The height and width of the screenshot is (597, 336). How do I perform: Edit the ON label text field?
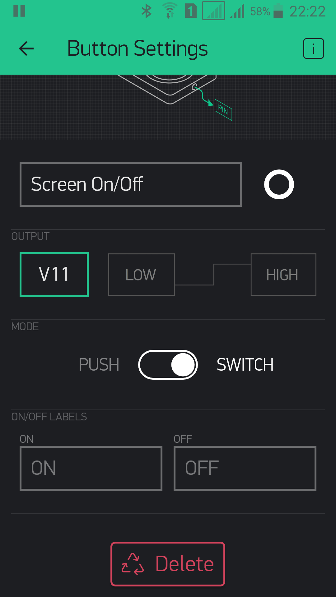point(91,468)
